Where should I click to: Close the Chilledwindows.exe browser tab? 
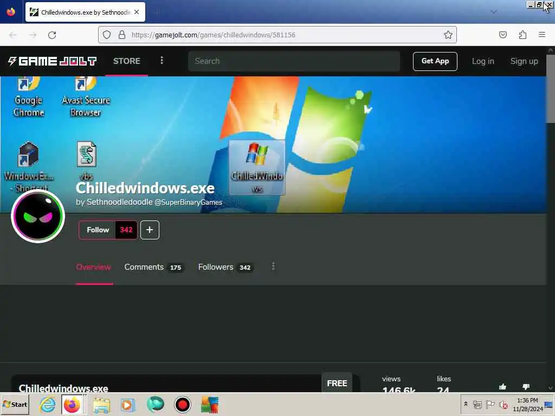pos(137,12)
